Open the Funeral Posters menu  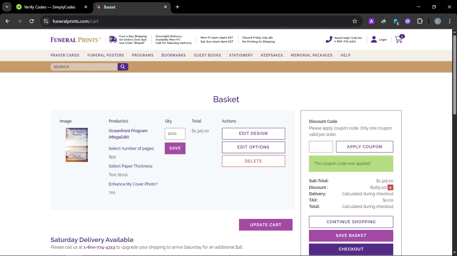(106, 55)
